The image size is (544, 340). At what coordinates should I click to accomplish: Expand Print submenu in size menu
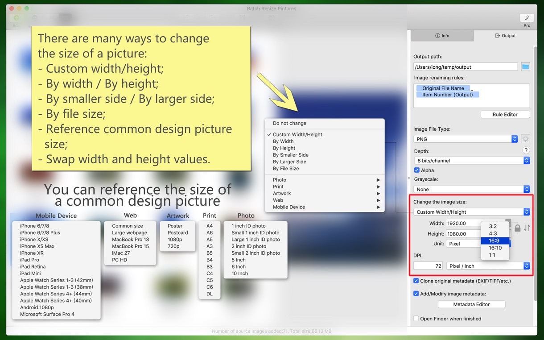[325, 187]
